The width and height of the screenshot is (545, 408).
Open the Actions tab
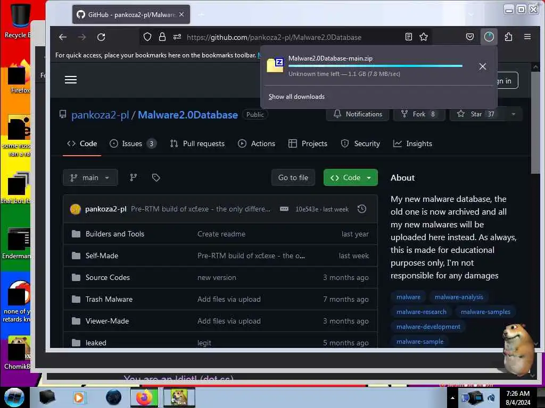coord(257,143)
